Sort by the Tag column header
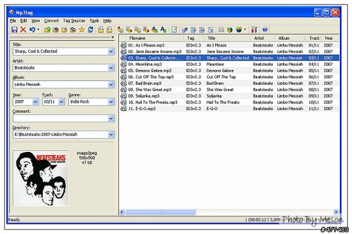The height and width of the screenshot is (234, 352). coord(194,38)
